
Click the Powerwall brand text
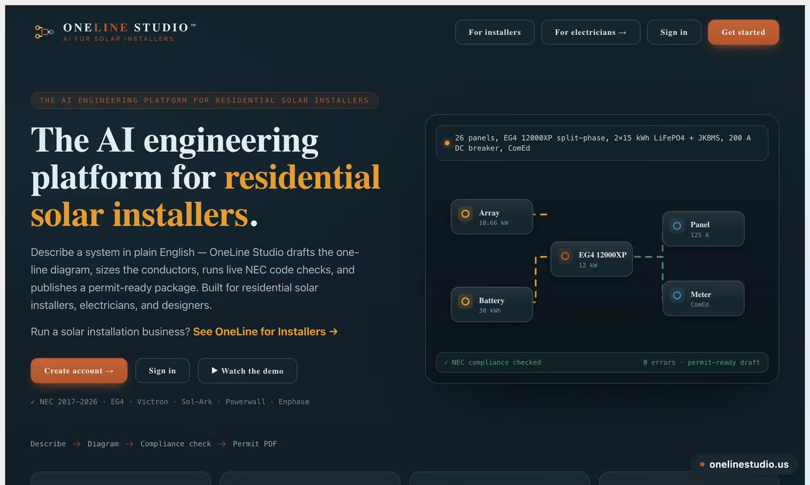245,402
